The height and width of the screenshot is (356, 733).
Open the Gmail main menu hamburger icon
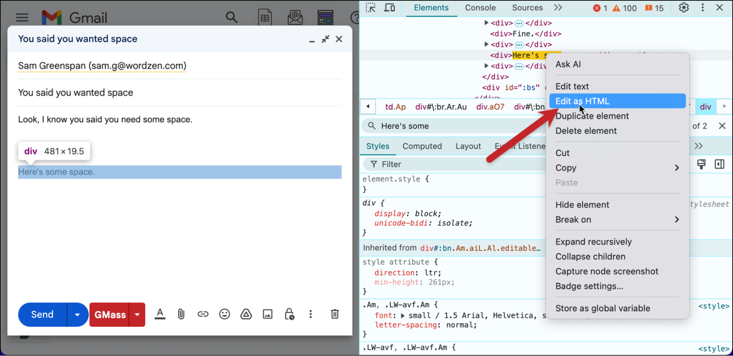click(x=22, y=17)
